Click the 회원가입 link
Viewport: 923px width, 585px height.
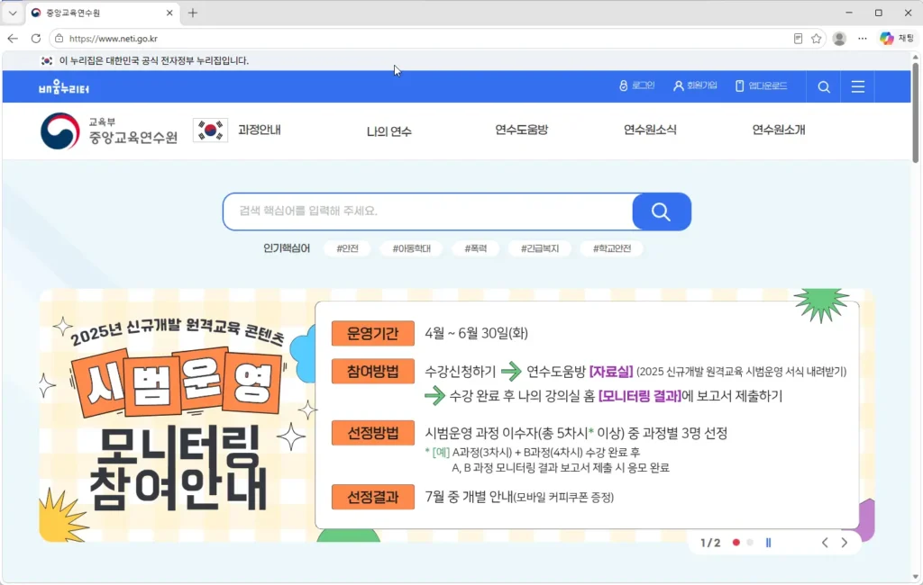pyautogui.click(x=695, y=85)
